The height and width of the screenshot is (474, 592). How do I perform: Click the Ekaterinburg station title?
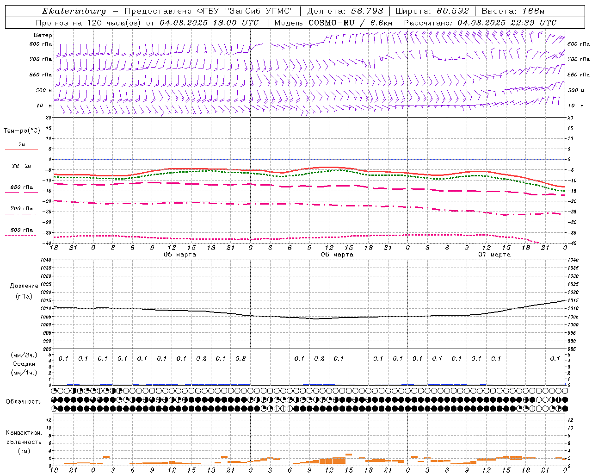[x=74, y=11]
